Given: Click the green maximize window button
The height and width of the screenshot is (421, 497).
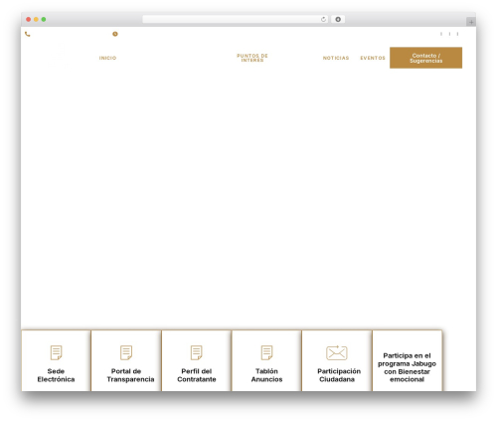Looking at the screenshot, I should (44, 19).
